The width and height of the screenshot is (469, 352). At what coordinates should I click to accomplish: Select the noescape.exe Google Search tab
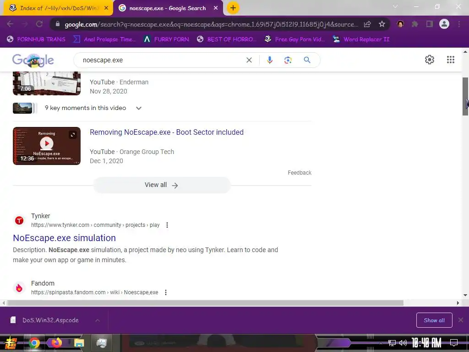pyautogui.click(x=168, y=8)
